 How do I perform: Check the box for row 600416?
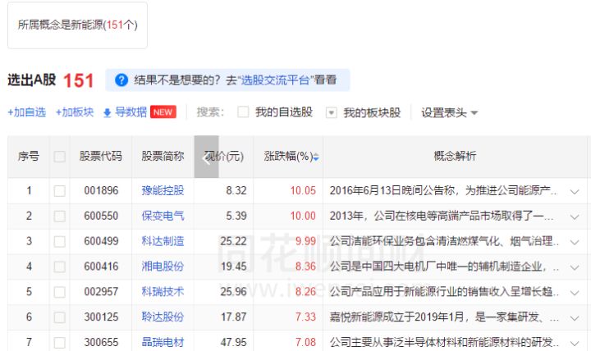pyautogui.click(x=60, y=267)
